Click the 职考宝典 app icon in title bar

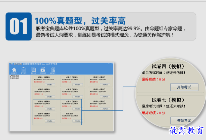pos(12,64)
